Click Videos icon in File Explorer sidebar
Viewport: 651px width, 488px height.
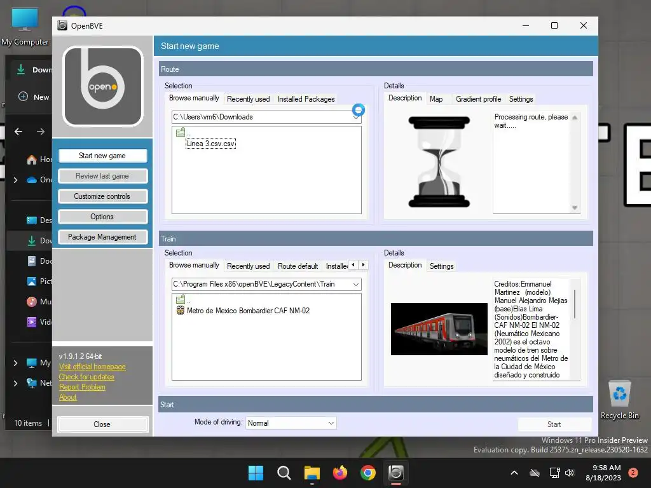tap(32, 322)
